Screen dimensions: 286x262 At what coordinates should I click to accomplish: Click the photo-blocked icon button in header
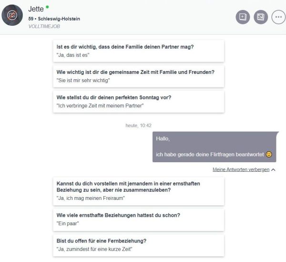261,17
